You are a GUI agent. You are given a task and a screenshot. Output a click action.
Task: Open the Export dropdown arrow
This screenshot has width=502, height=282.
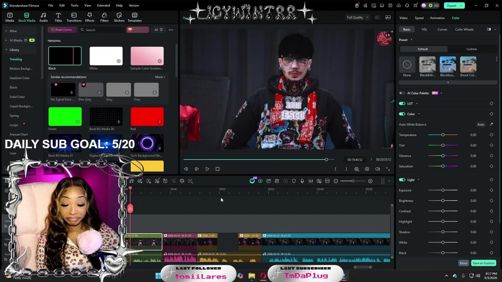click(462, 5)
